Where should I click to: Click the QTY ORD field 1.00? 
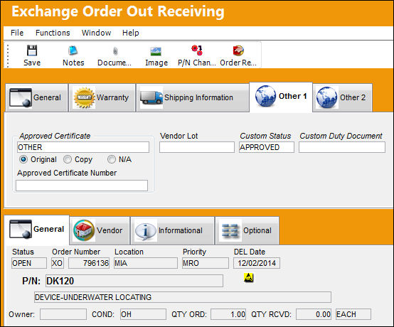228,314
